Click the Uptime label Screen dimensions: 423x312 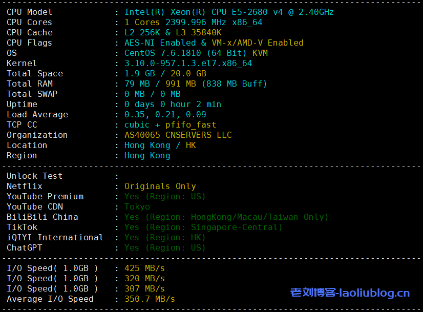pyautogui.click(x=22, y=104)
